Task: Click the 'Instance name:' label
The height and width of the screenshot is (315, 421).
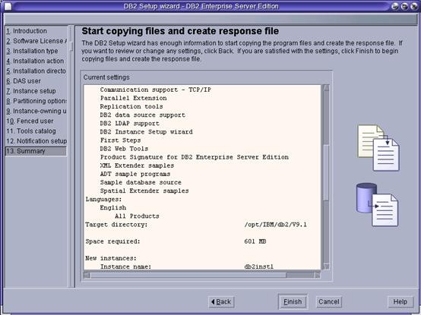Action: pyautogui.click(x=125, y=266)
